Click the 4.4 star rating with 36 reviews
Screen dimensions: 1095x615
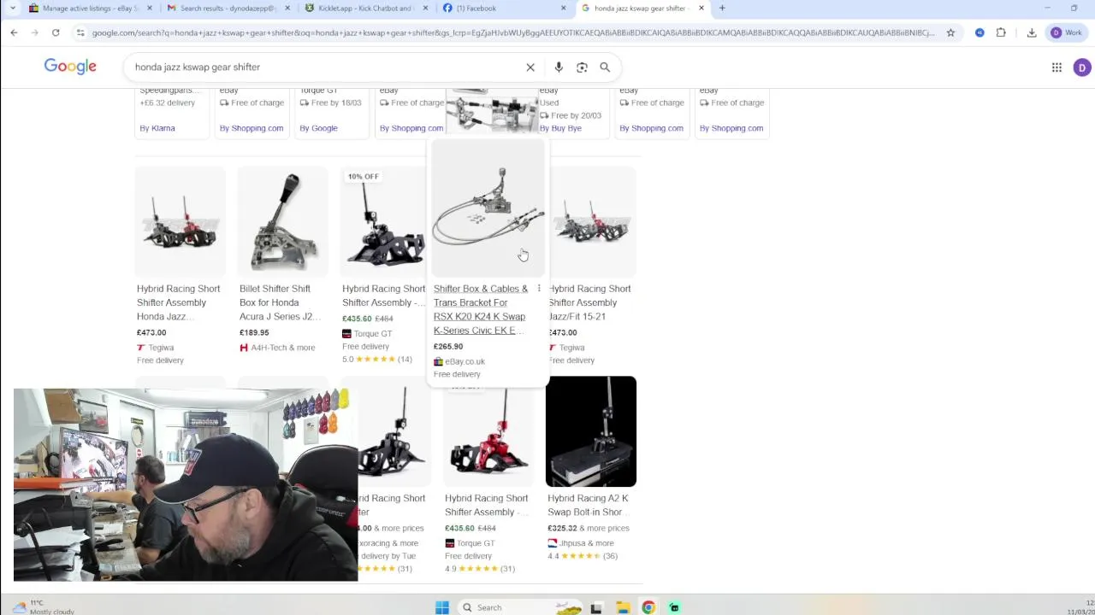click(x=583, y=556)
